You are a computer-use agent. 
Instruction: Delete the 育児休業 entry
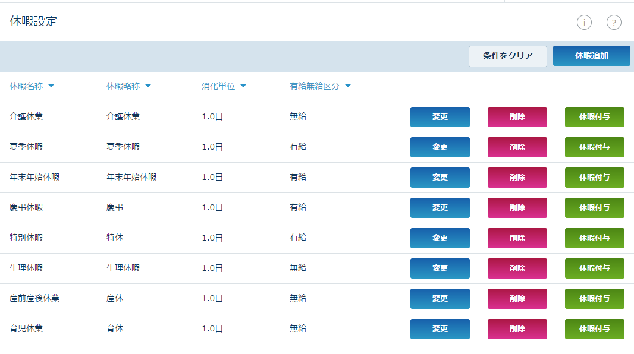point(517,329)
